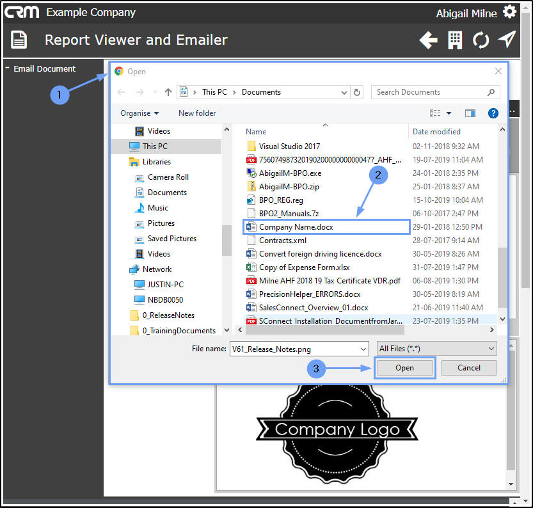Sort by Date modified column header
This screenshot has height=508, width=533.
(x=436, y=132)
